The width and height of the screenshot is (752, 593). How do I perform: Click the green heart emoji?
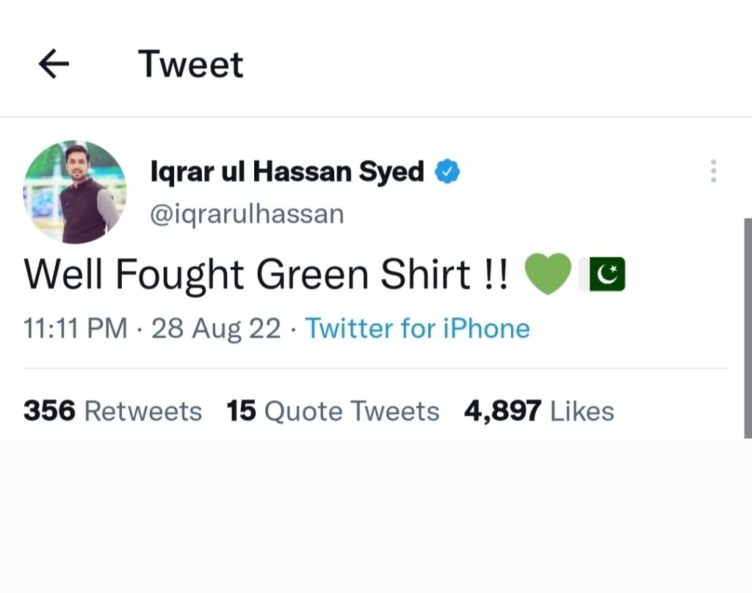click(548, 274)
